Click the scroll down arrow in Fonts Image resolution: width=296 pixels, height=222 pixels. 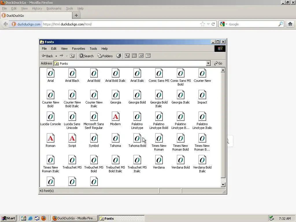[223, 185]
